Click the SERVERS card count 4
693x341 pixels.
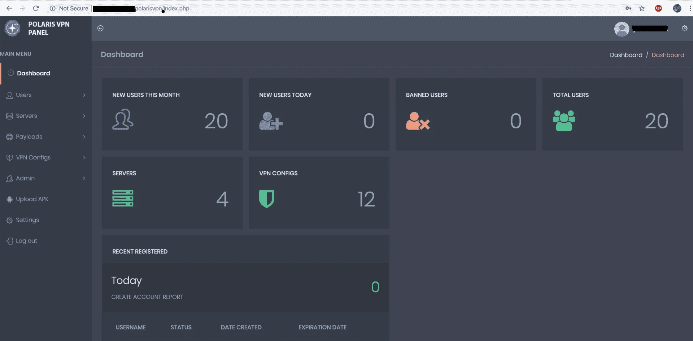222,199
